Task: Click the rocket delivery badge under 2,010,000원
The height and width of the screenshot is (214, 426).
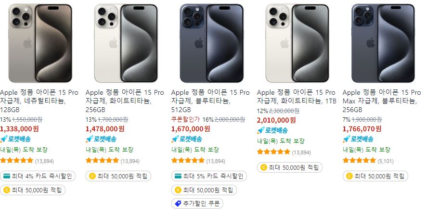Action: click(272, 131)
